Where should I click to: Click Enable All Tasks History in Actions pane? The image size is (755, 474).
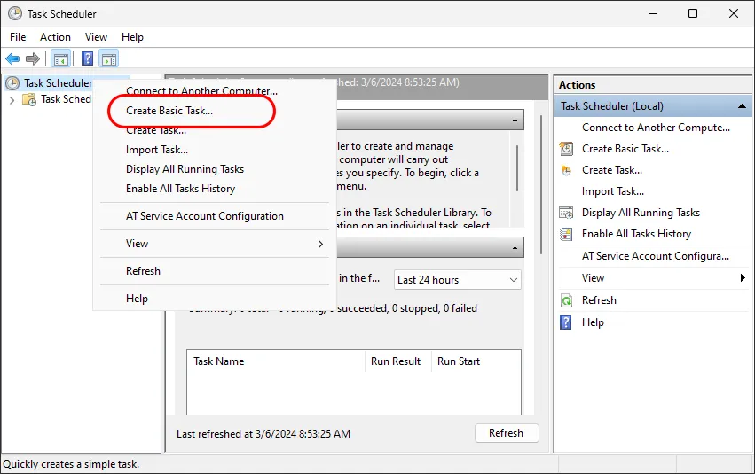point(636,234)
